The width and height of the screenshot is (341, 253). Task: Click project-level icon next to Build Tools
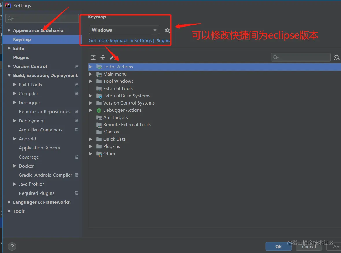pos(76,85)
